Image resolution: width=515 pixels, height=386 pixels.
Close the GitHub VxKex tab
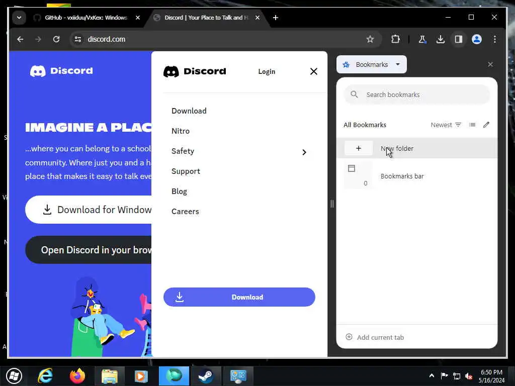click(x=138, y=18)
